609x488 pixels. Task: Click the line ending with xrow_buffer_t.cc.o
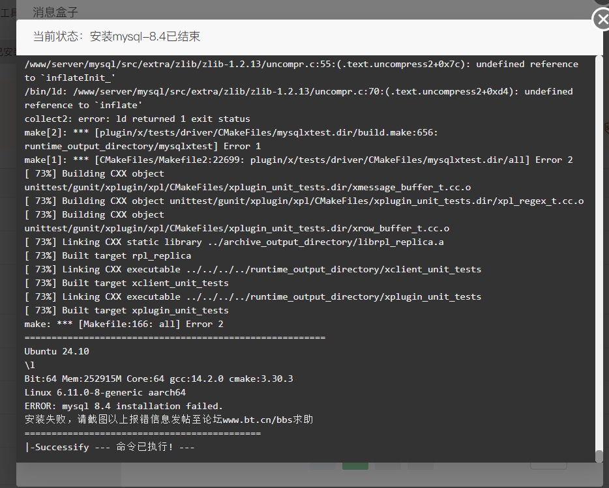[237, 228]
